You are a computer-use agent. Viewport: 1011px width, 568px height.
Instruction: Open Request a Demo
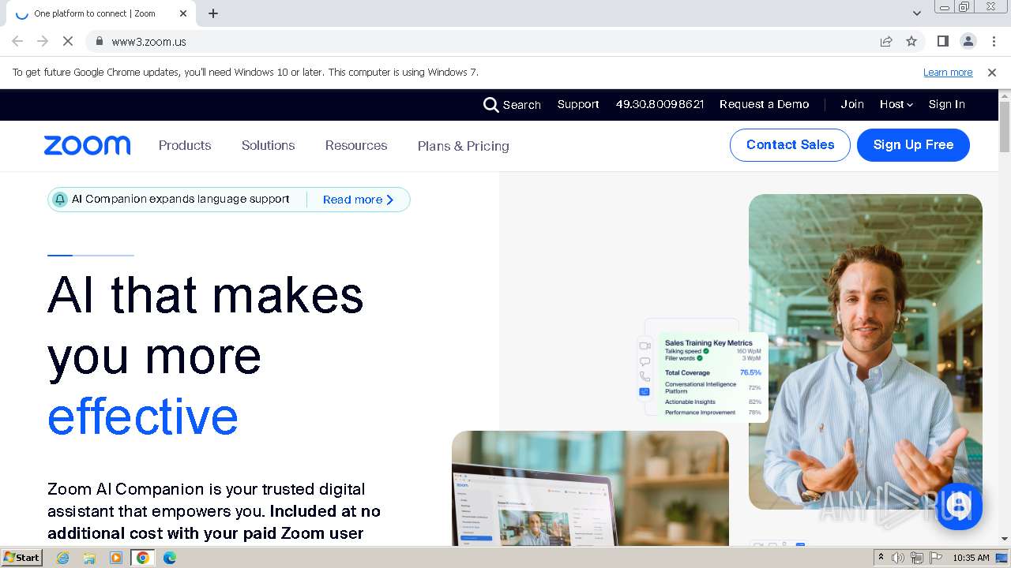[x=764, y=104]
